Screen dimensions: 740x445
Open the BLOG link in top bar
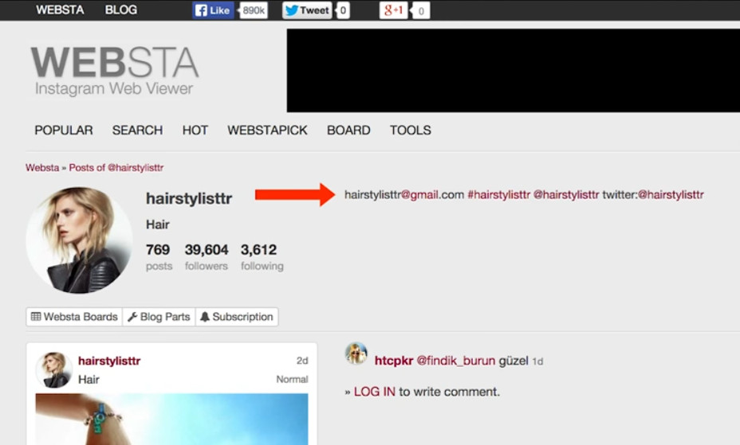[x=121, y=10]
